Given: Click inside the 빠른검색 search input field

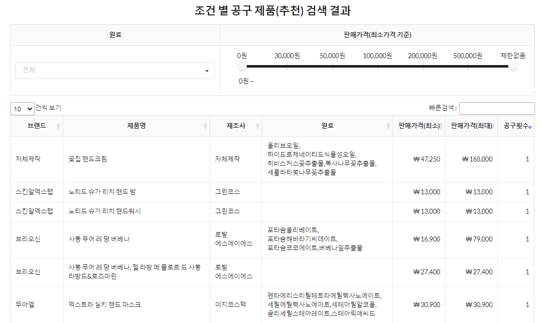Looking at the screenshot, I should coord(497,108).
